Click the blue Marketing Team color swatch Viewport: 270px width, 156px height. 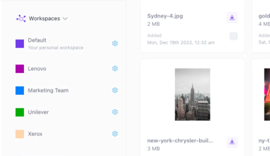20,90
